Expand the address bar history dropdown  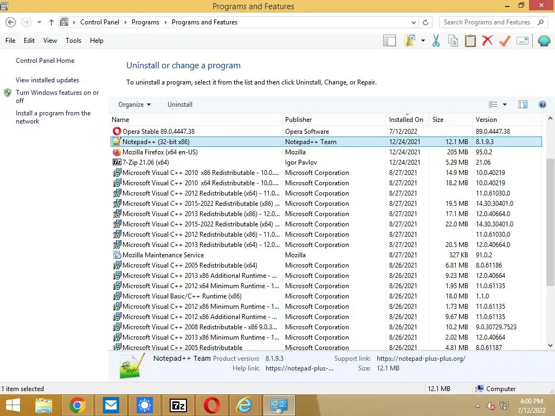tap(414, 22)
